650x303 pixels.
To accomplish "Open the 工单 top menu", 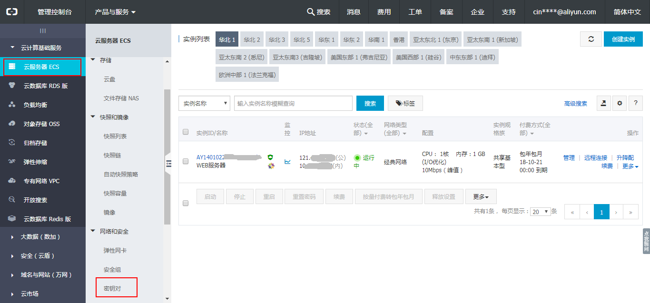I will point(415,12).
